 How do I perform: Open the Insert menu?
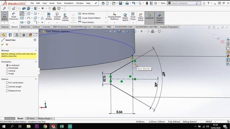click(x=52, y=3)
